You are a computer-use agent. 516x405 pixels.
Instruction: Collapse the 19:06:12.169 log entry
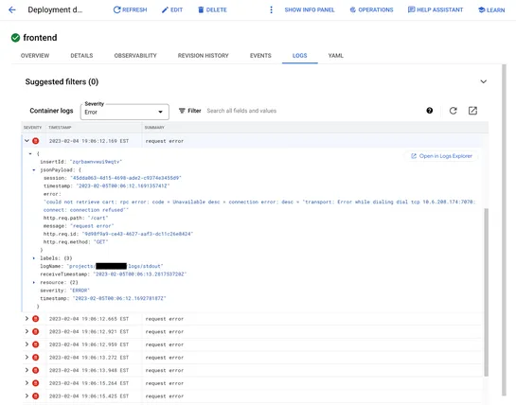coord(27,141)
